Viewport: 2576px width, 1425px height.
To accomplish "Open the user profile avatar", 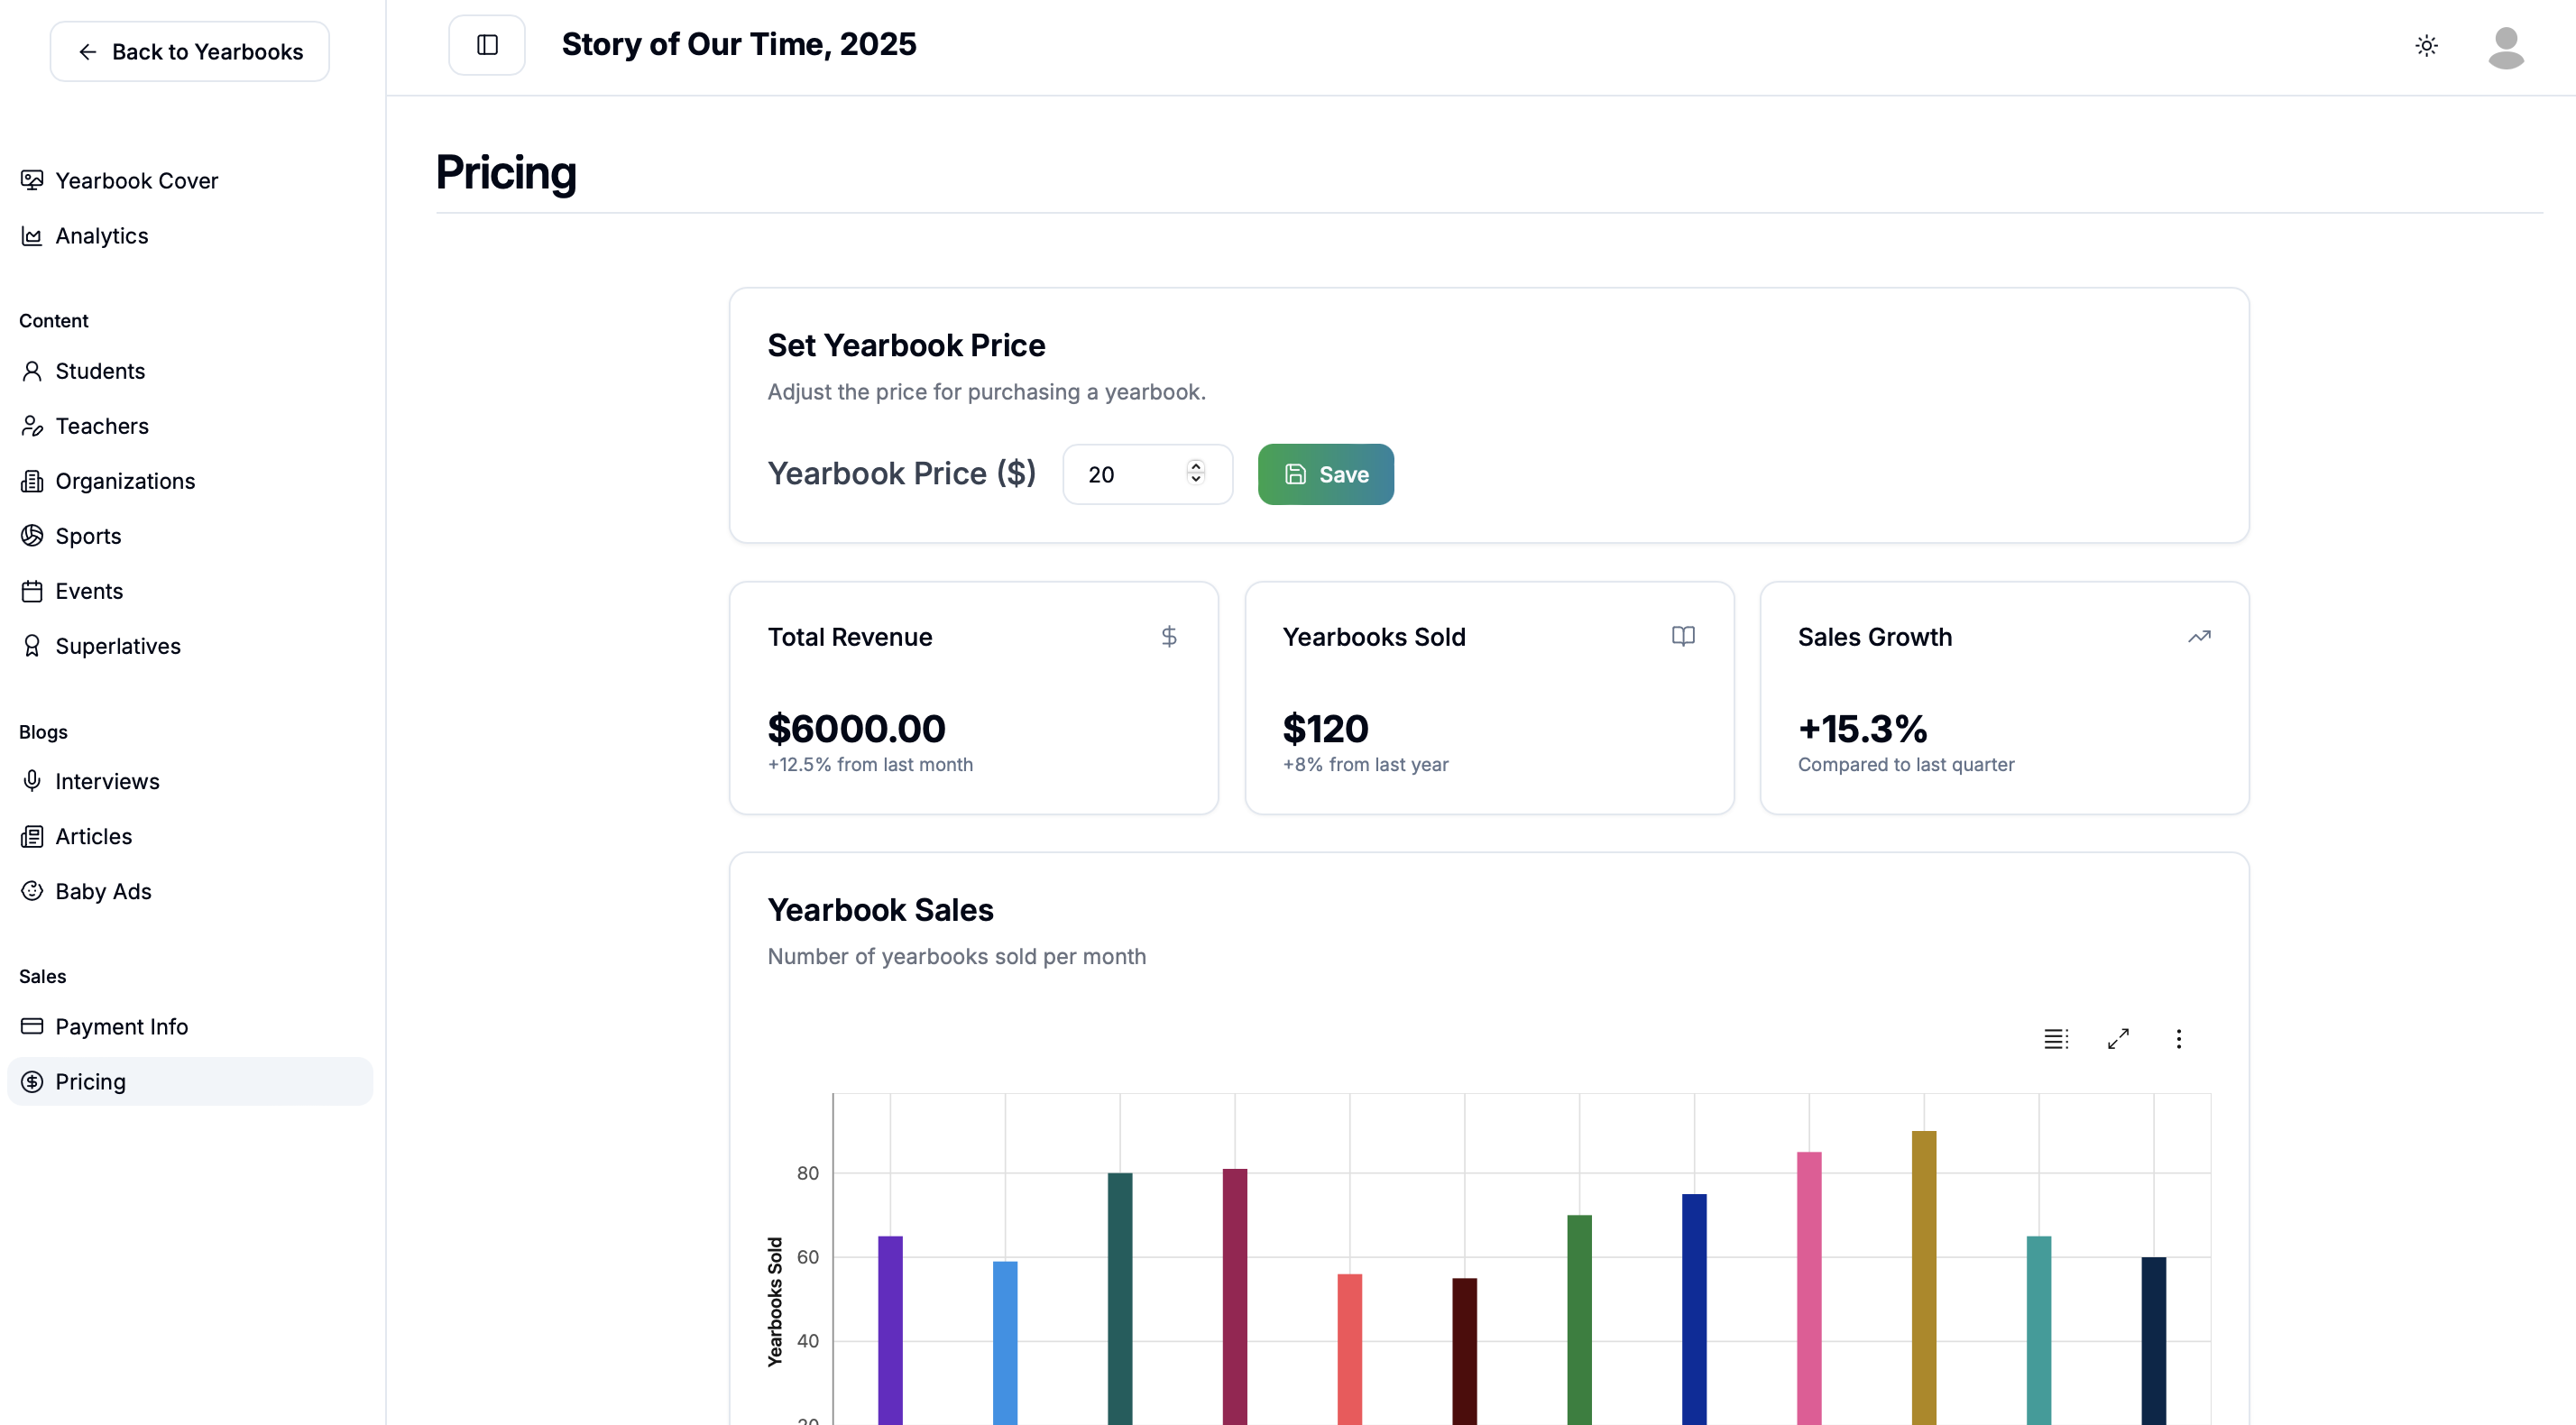I will (x=2506, y=47).
